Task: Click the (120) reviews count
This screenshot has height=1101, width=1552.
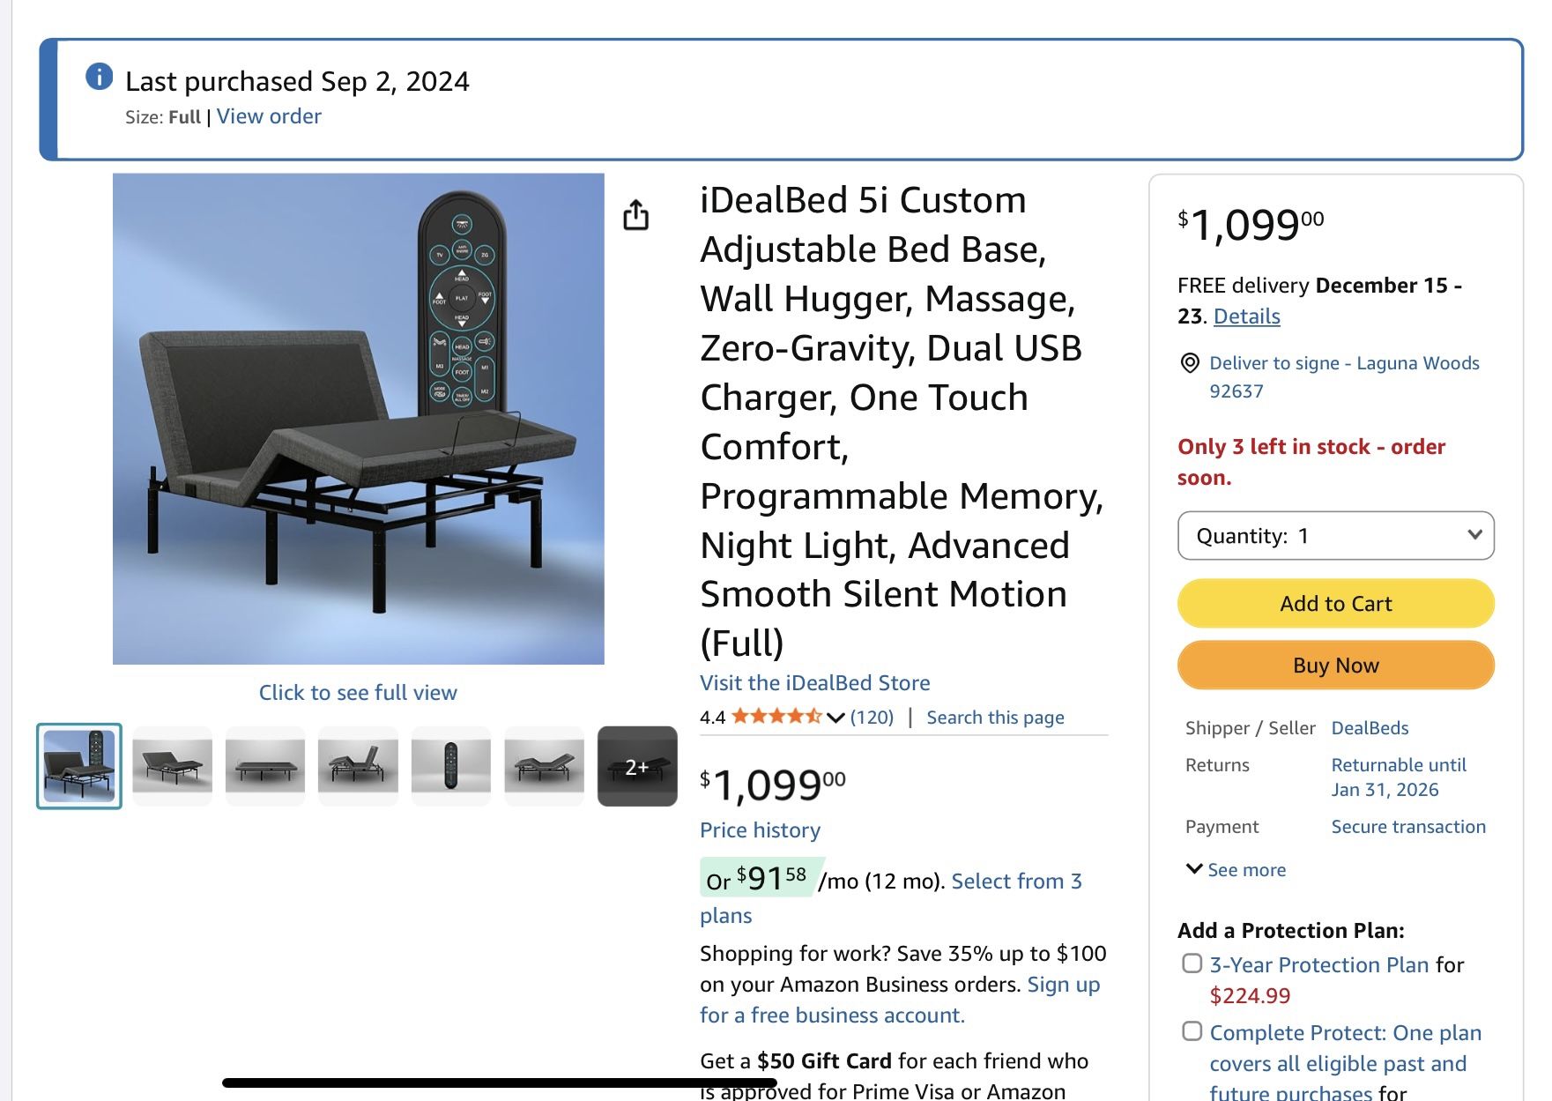Action: tap(872, 717)
